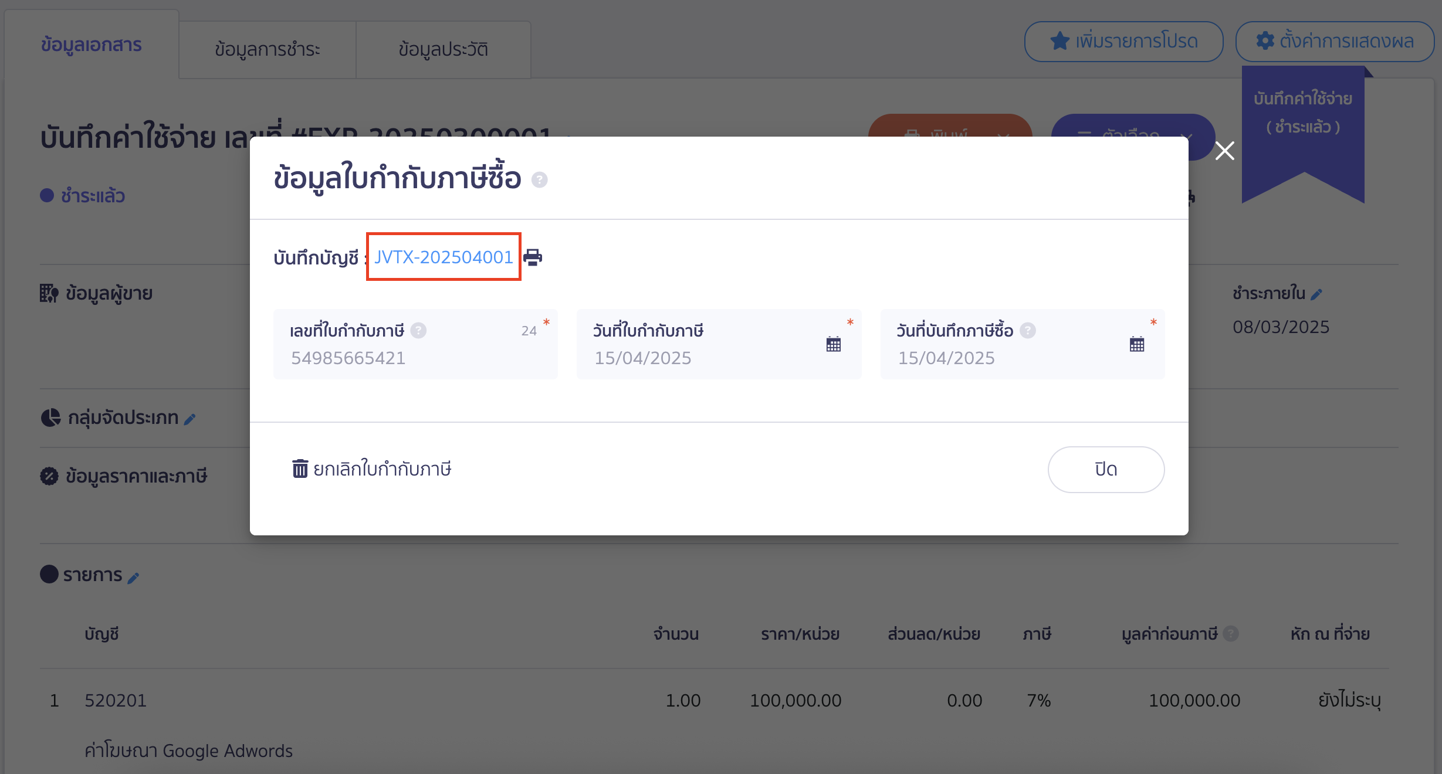Click the เพิ่มรายการโปรด favorites button

pos(1123,41)
